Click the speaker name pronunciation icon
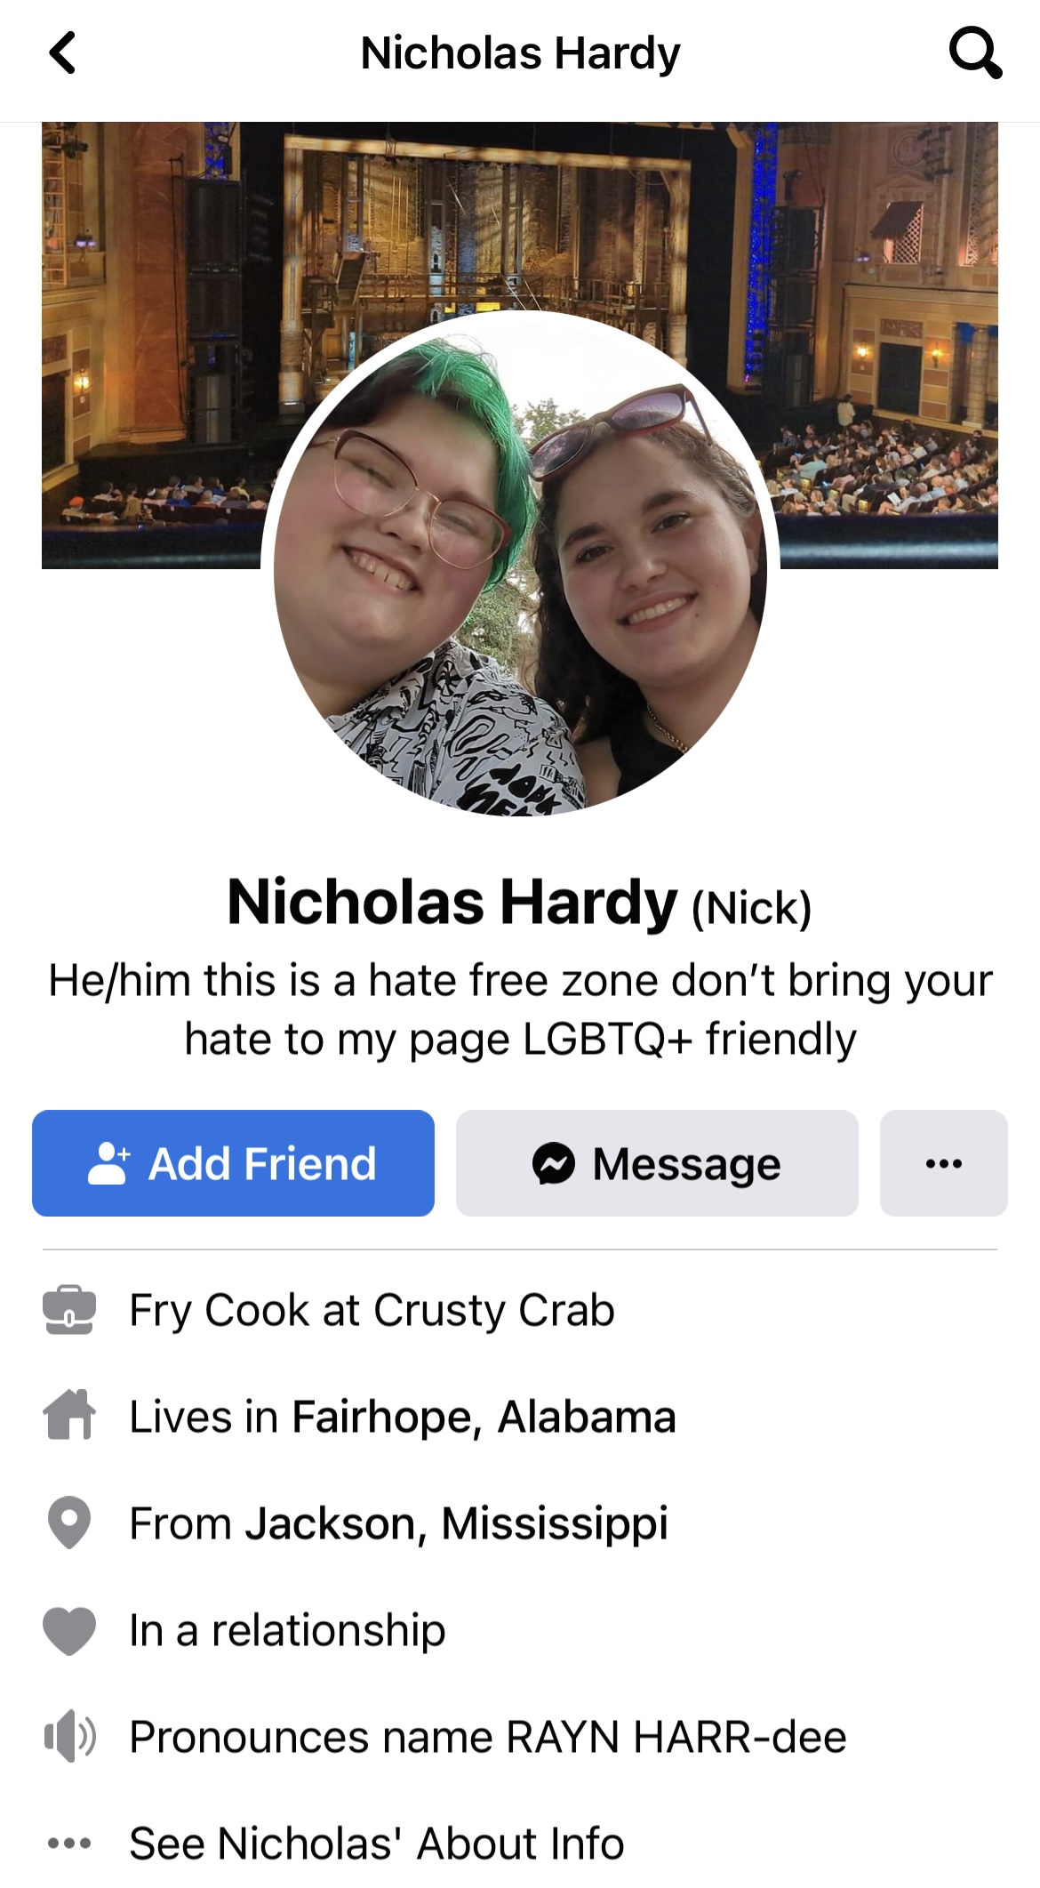 click(69, 1736)
